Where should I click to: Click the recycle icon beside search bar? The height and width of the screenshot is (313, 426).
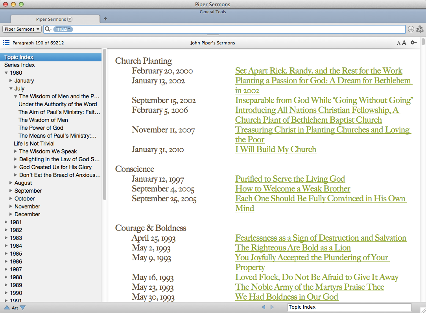pyautogui.click(x=420, y=29)
